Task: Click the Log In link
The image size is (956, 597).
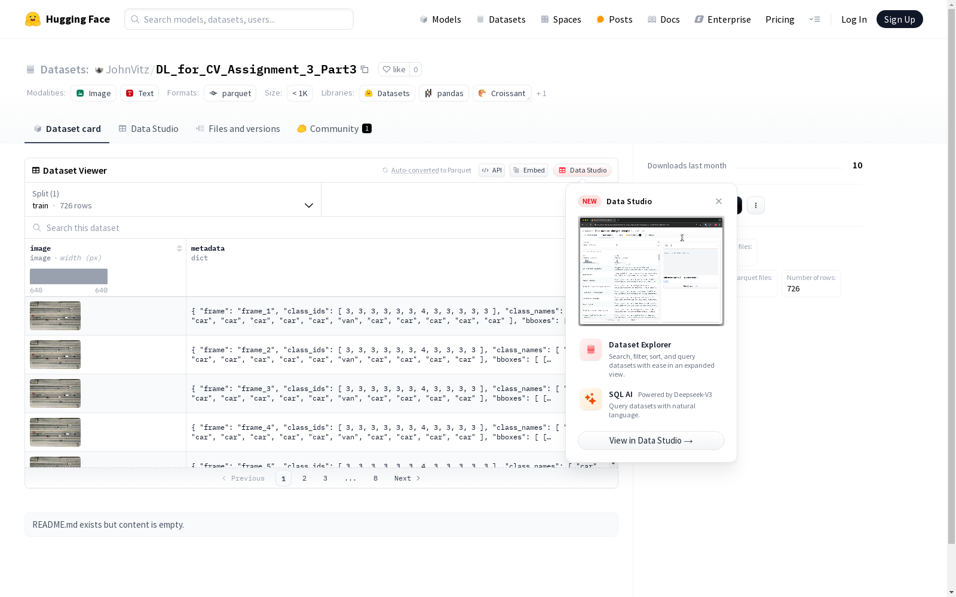Action: (x=854, y=19)
